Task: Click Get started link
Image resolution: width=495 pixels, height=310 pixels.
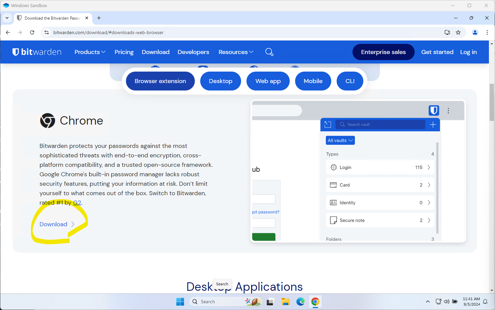Action: (x=437, y=52)
